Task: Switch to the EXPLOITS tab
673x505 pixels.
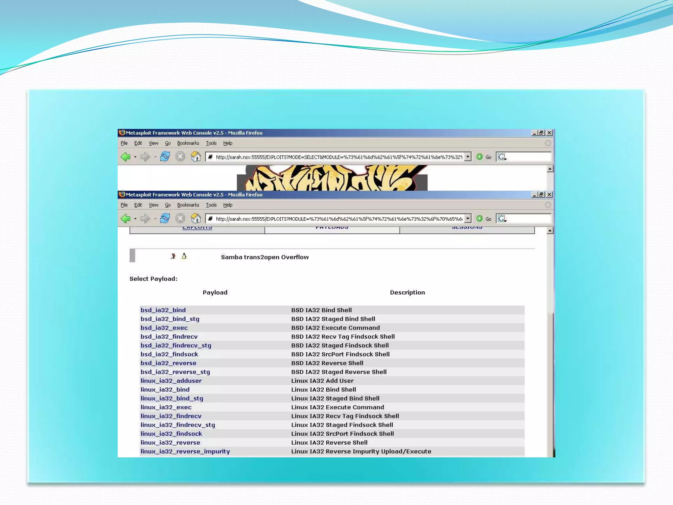Action: pyautogui.click(x=197, y=228)
